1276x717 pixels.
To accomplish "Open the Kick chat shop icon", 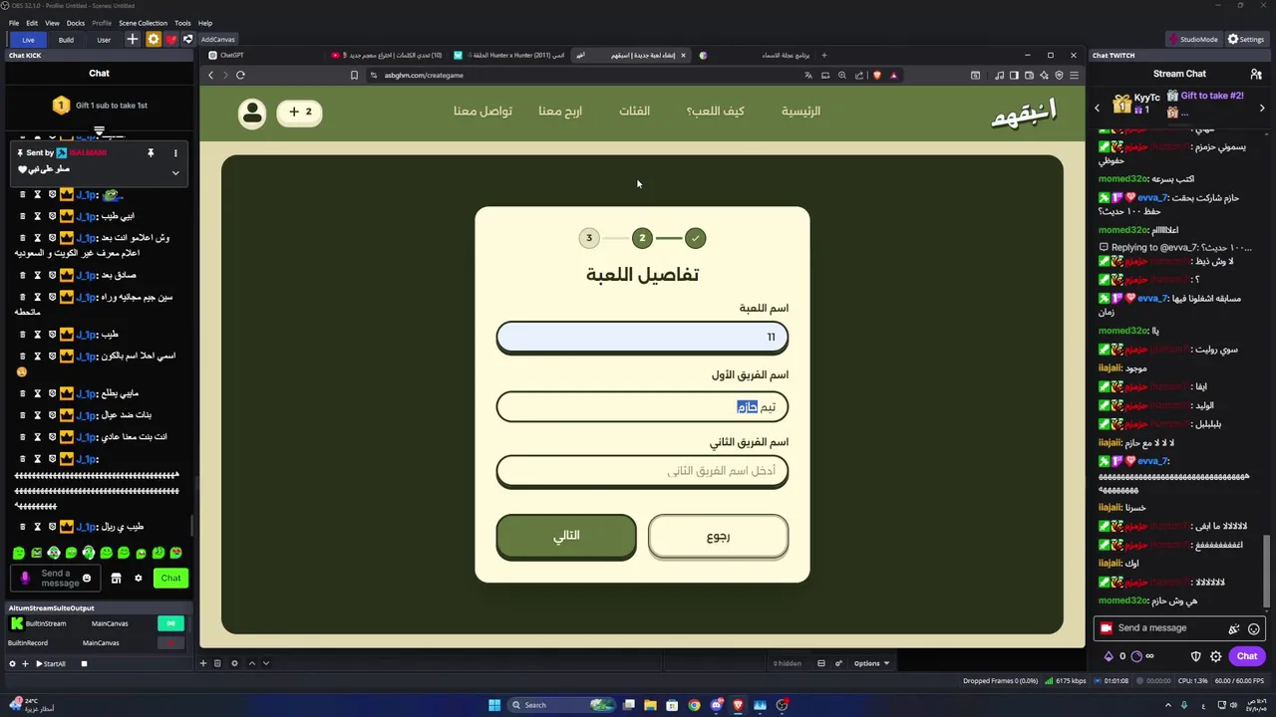I will click(x=116, y=578).
